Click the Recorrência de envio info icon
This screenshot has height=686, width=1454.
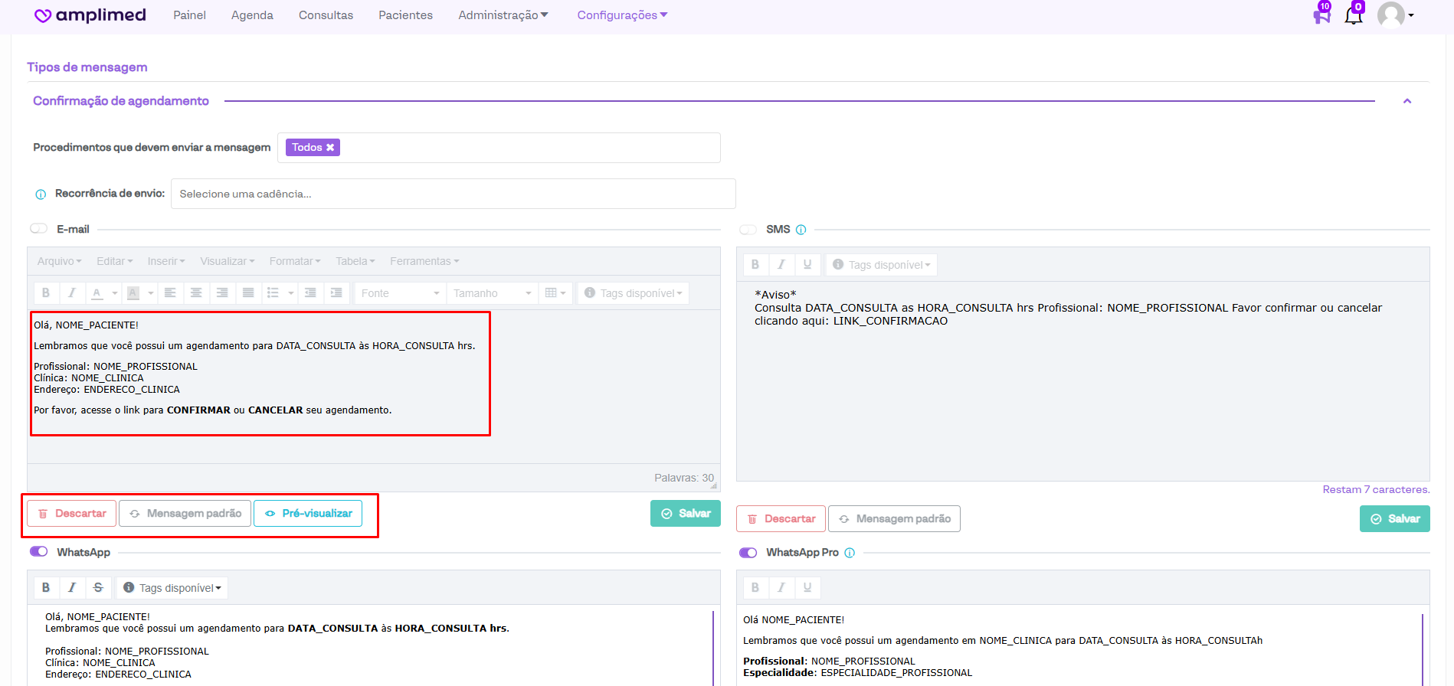[41, 194]
